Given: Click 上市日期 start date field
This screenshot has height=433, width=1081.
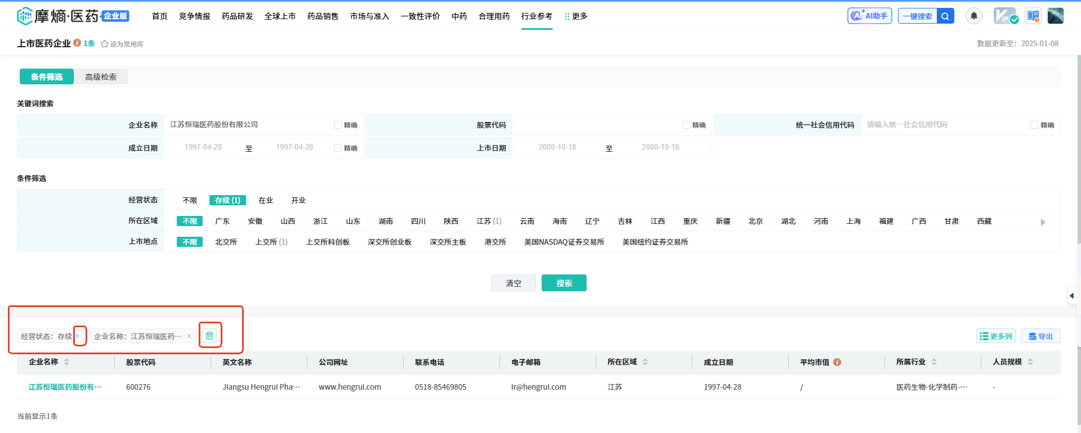Looking at the screenshot, I should [x=557, y=147].
